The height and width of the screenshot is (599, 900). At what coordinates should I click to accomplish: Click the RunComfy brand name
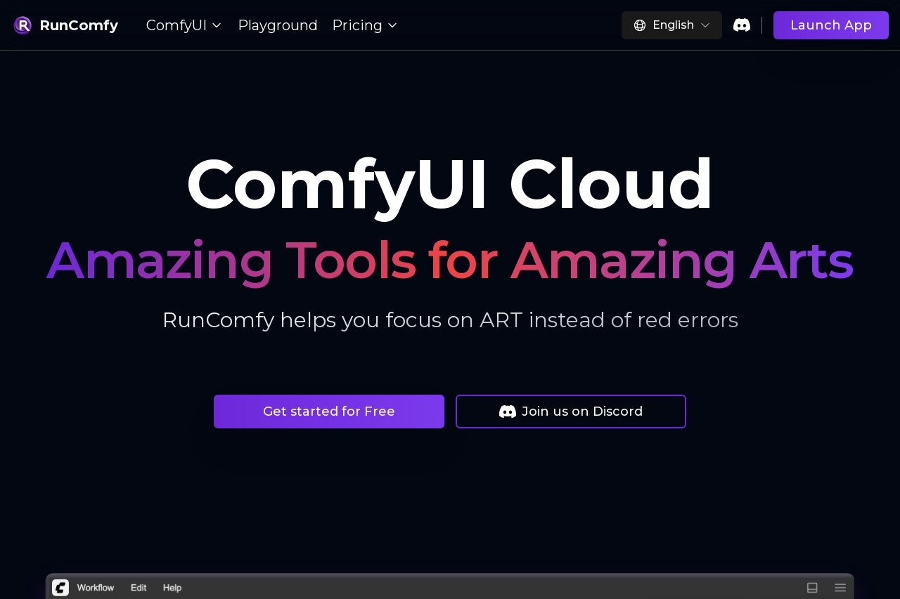(x=79, y=25)
